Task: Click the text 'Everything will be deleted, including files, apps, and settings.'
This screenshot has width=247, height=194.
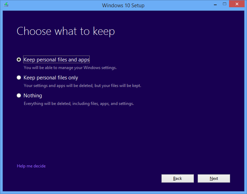Action: coord(79,104)
